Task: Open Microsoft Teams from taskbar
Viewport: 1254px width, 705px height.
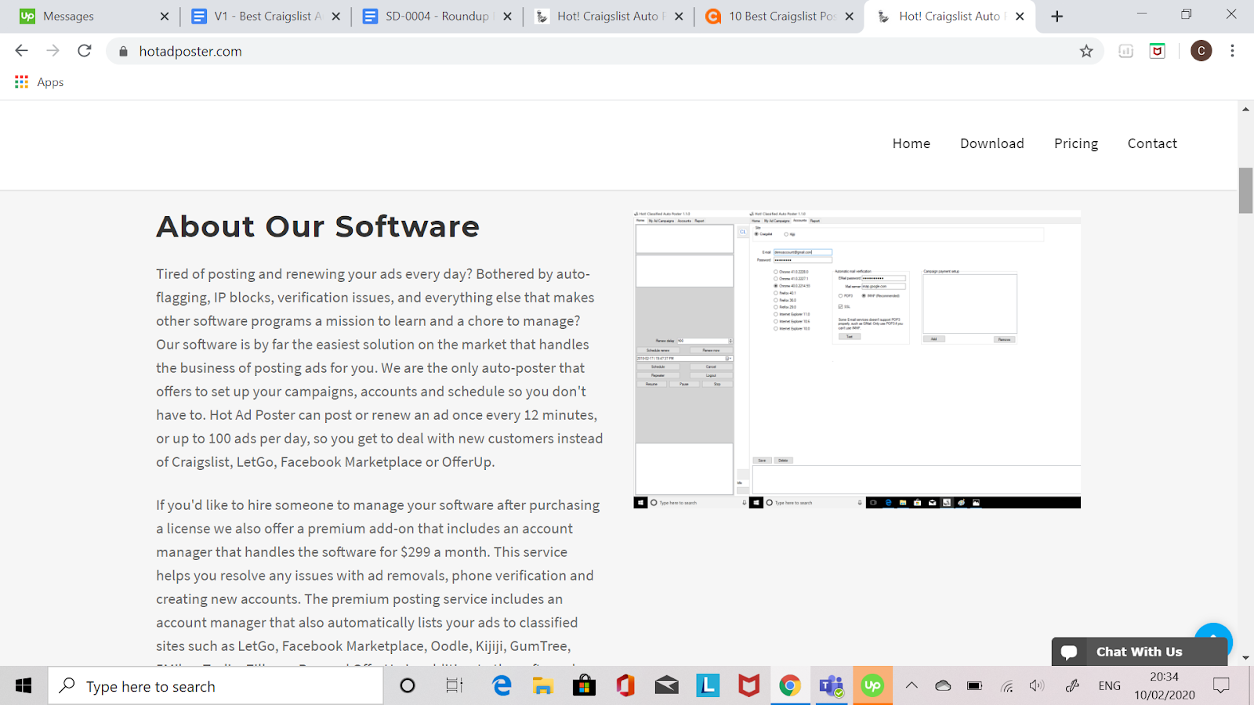Action: coord(831,686)
